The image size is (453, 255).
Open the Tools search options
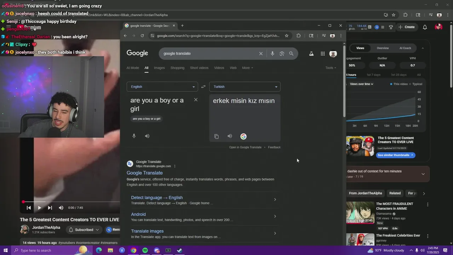[331, 68]
